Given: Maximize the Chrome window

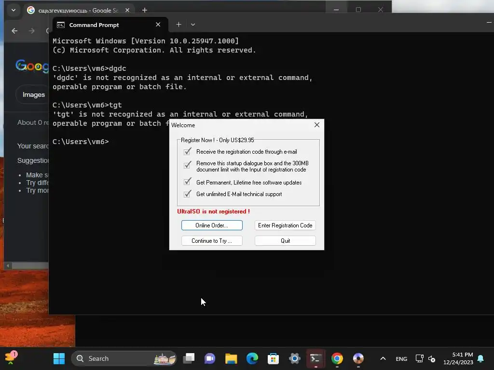Looking at the screenshot, I should [x=358, y=10].
